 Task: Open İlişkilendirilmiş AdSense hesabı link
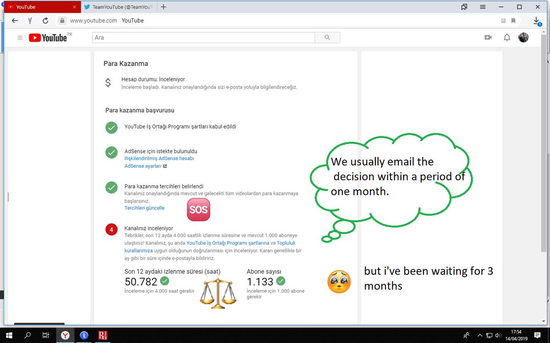pyautogui.click(x=159, y=158)
